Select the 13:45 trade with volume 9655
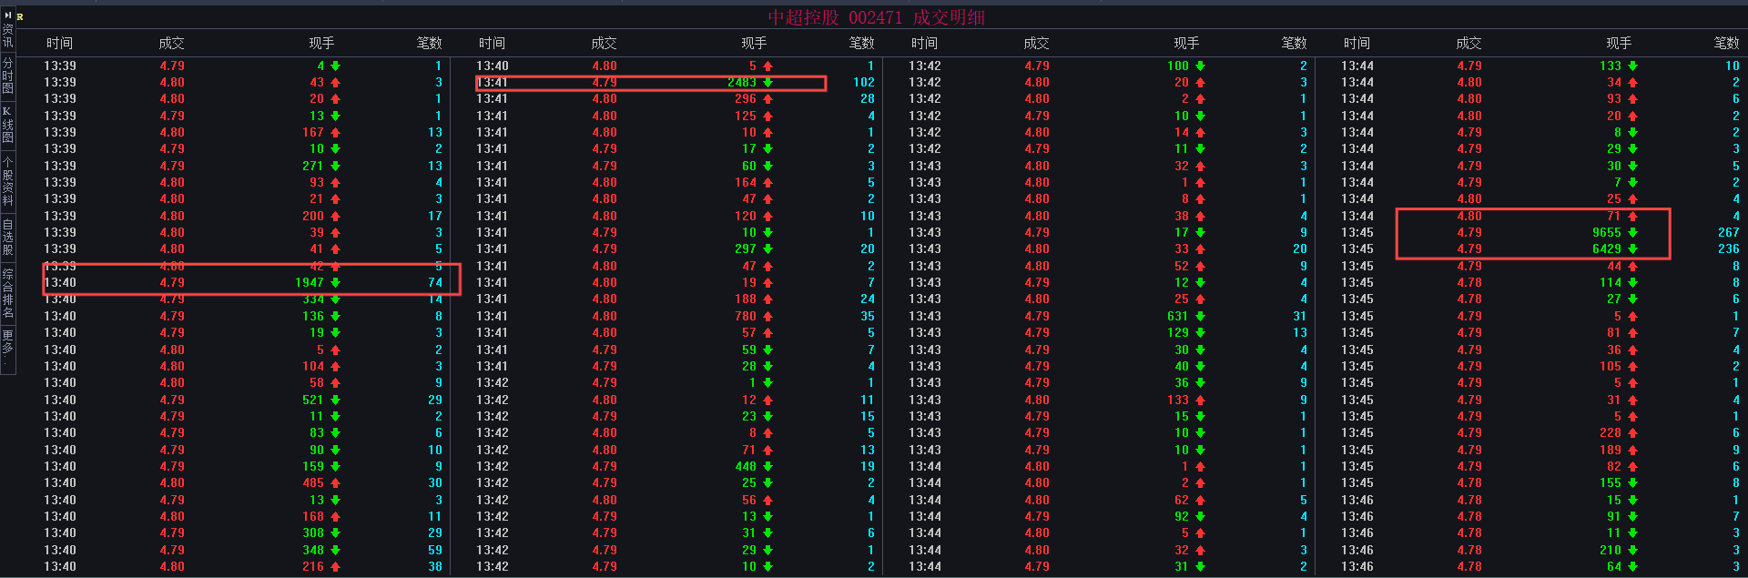Viewport: 1748px width, 578px height. click(x=1540, y=232)
